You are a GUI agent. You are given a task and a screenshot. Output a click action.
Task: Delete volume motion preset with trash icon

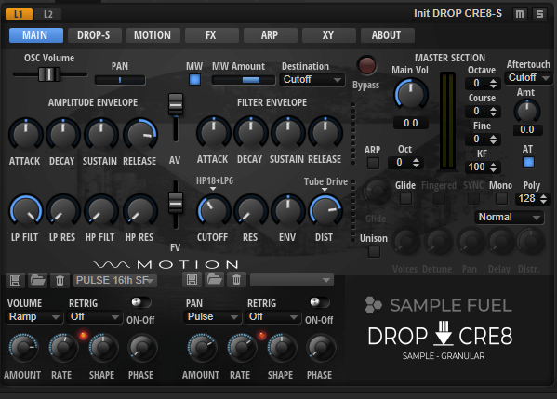coord(60,280)
